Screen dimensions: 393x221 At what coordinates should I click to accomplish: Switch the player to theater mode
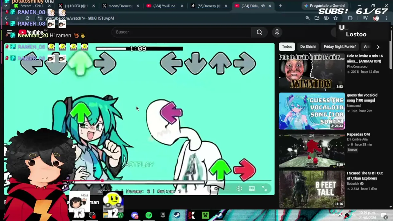coord(252,188)
